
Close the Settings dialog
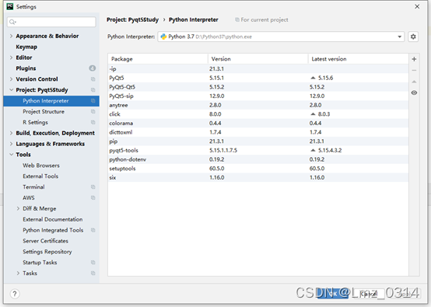[417, 6]
